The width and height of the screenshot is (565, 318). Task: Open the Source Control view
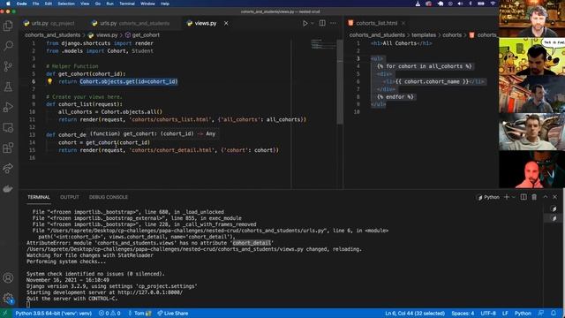pyautogui.click(x=8, y=66)
